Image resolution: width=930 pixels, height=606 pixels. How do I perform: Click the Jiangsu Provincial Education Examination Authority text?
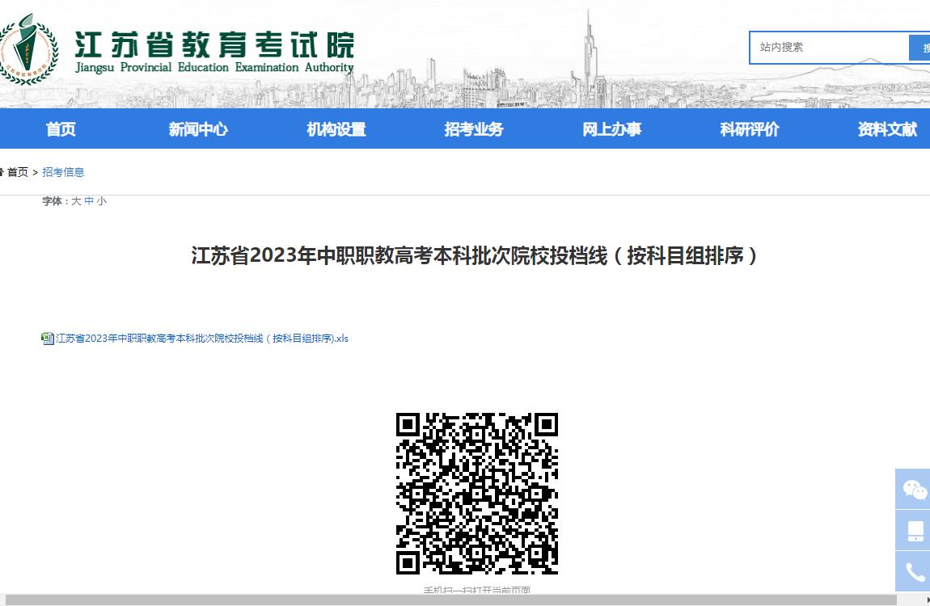point(214,68)
